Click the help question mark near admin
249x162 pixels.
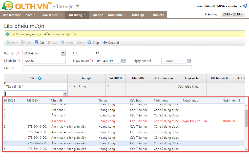click(245, 6)
